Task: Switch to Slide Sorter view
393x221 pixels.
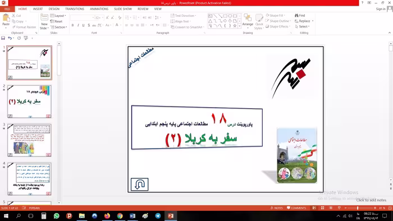Action: [x=323, y=208]
